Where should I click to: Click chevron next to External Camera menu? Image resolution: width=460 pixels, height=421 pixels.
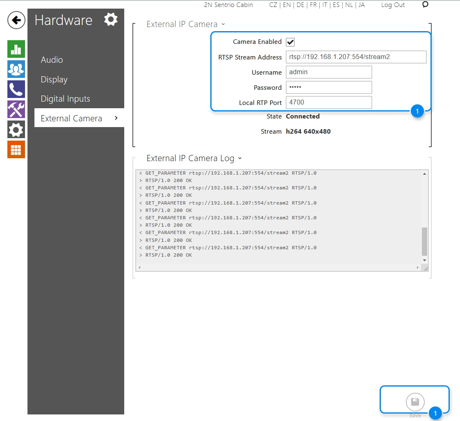[x=116, y=118]
